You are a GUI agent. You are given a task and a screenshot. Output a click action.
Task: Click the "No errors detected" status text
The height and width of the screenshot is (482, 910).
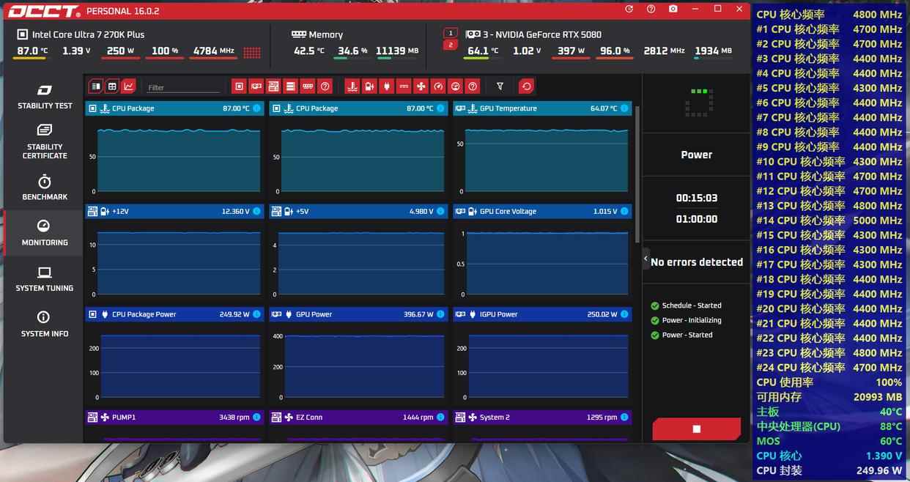697,262
